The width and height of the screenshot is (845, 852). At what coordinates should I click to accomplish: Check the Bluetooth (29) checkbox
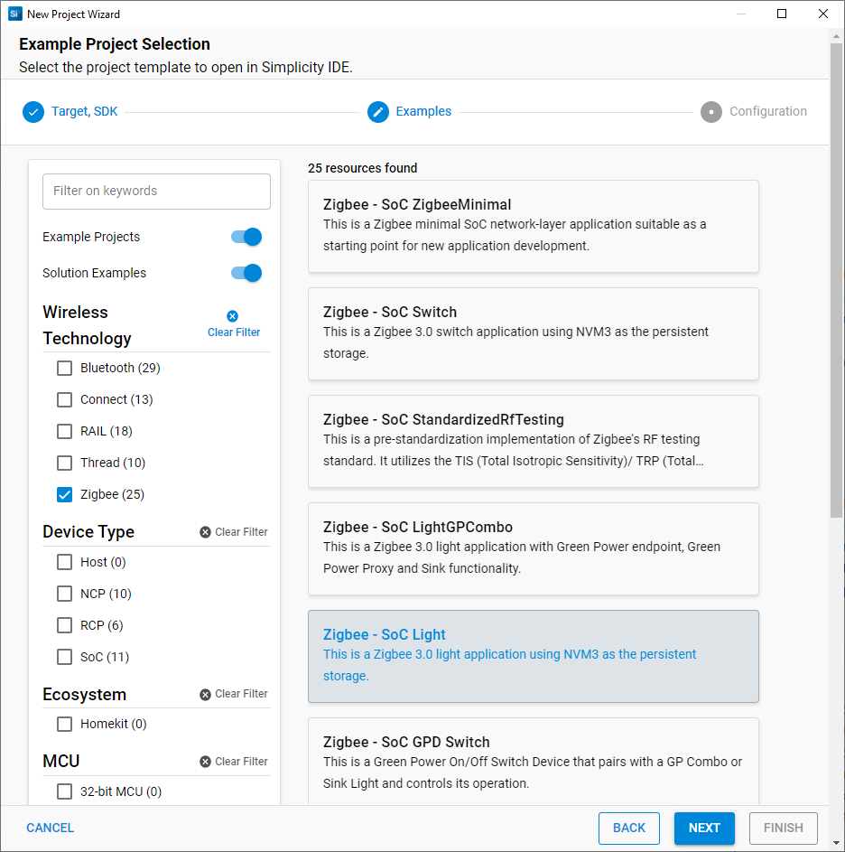point(65,368)
